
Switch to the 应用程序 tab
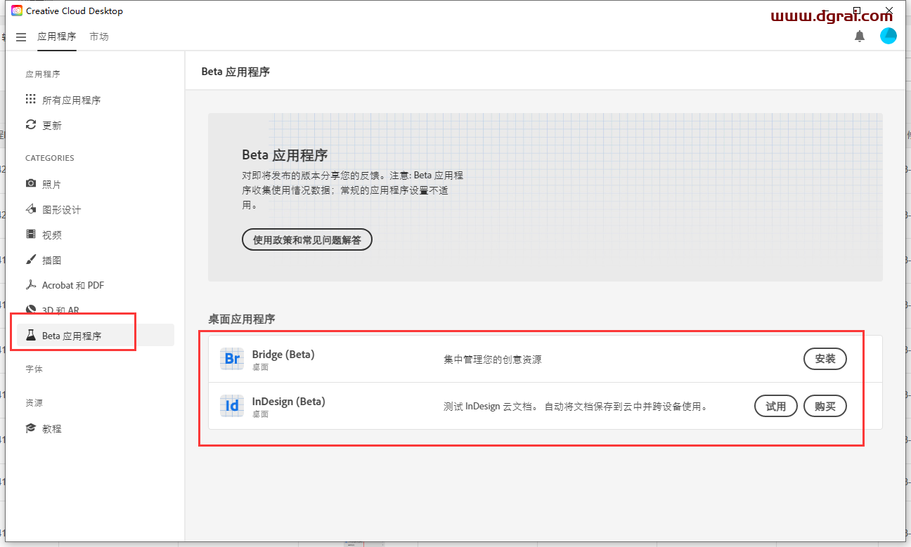pyautogui.click(x=57, y=37)
